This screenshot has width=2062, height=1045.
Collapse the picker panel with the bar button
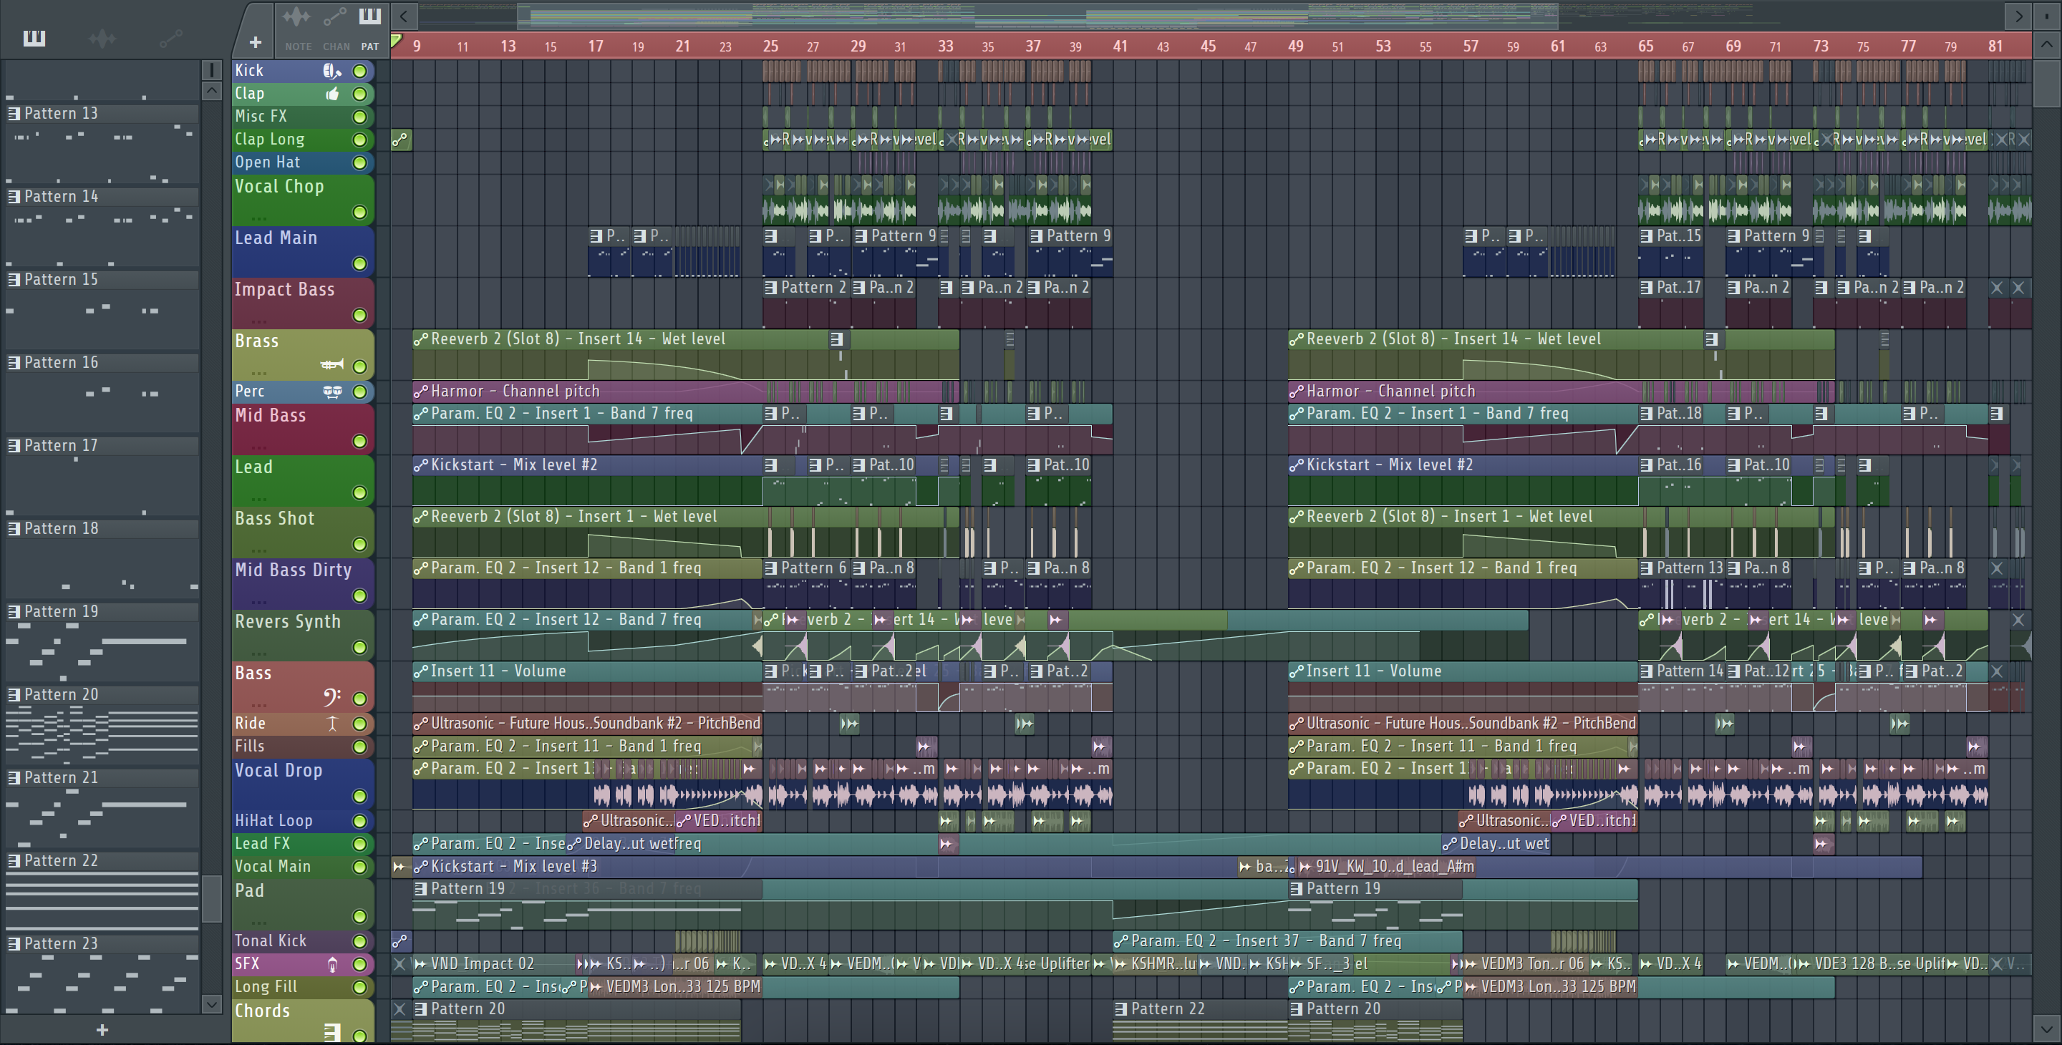click(211, 70)
